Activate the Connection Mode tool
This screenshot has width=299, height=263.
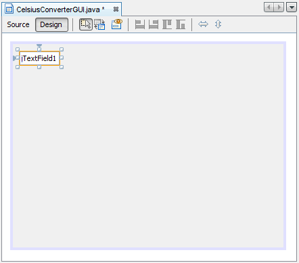pyautogui.click(x=99, y=24)
